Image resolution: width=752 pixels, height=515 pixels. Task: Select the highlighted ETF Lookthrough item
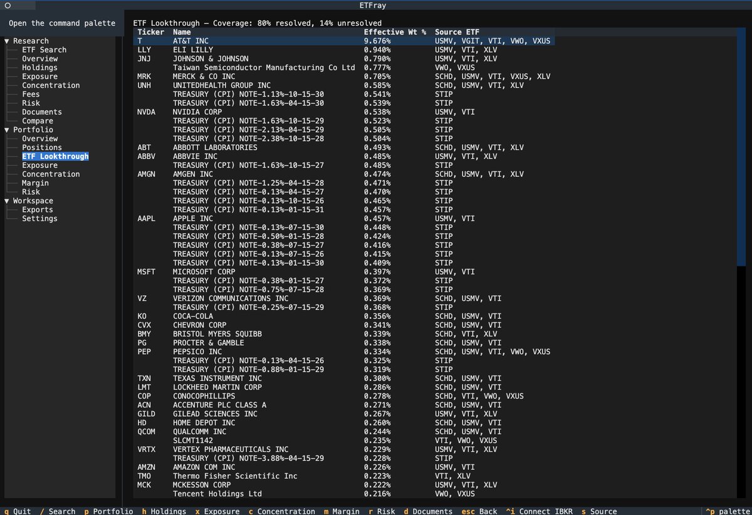(x=55, y=157)
